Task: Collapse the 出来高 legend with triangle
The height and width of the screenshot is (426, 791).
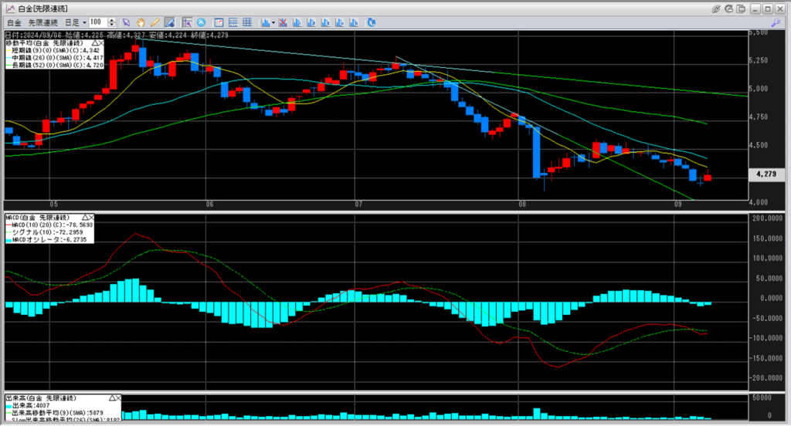Action: pos(112,397)
